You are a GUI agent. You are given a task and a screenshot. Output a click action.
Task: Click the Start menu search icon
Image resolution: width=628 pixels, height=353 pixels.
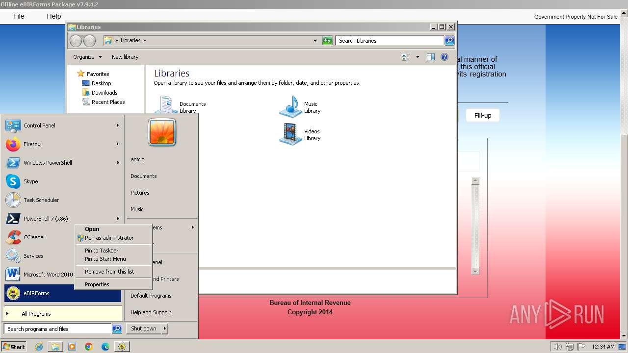117,329
